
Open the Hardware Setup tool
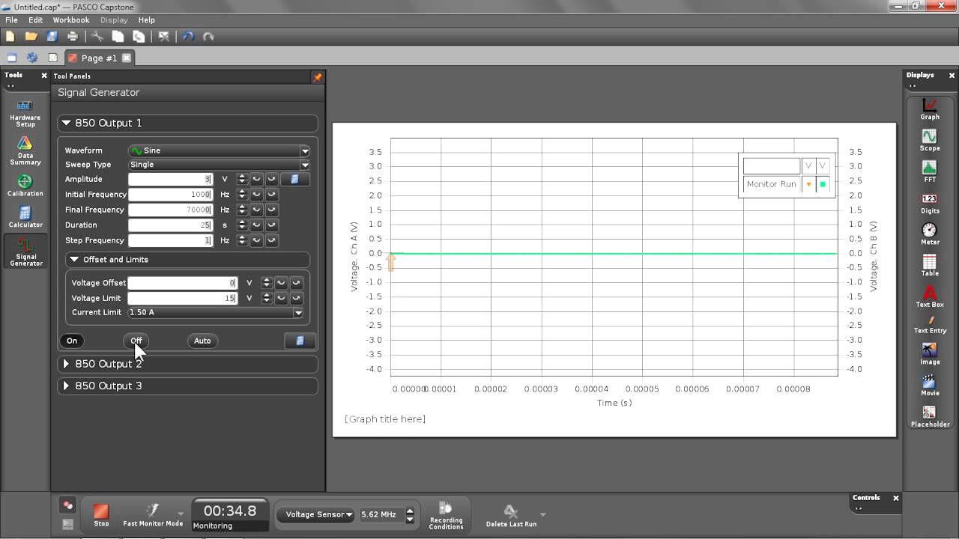25,113
